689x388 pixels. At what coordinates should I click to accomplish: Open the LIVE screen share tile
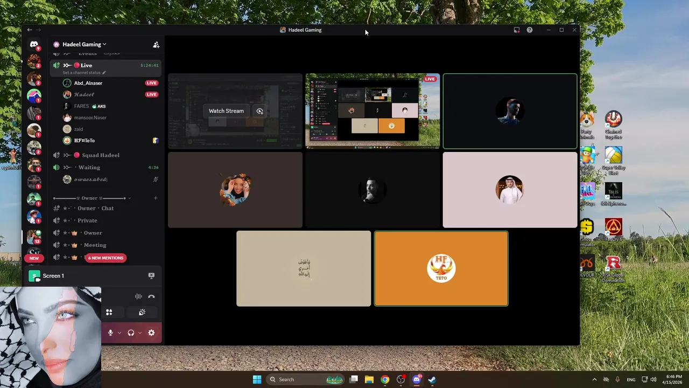pyautogui.click(x=372, y=111)
